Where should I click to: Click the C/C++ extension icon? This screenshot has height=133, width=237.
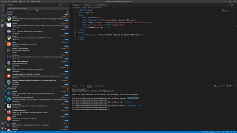coord(9,31)
